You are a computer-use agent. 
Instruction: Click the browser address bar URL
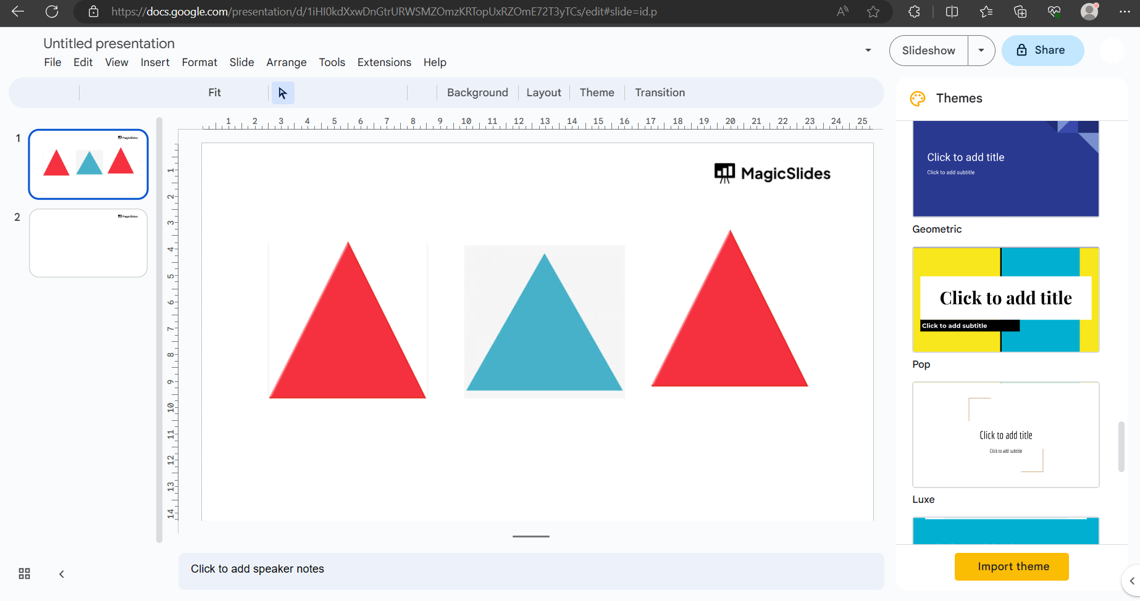[x=384, y=12]
